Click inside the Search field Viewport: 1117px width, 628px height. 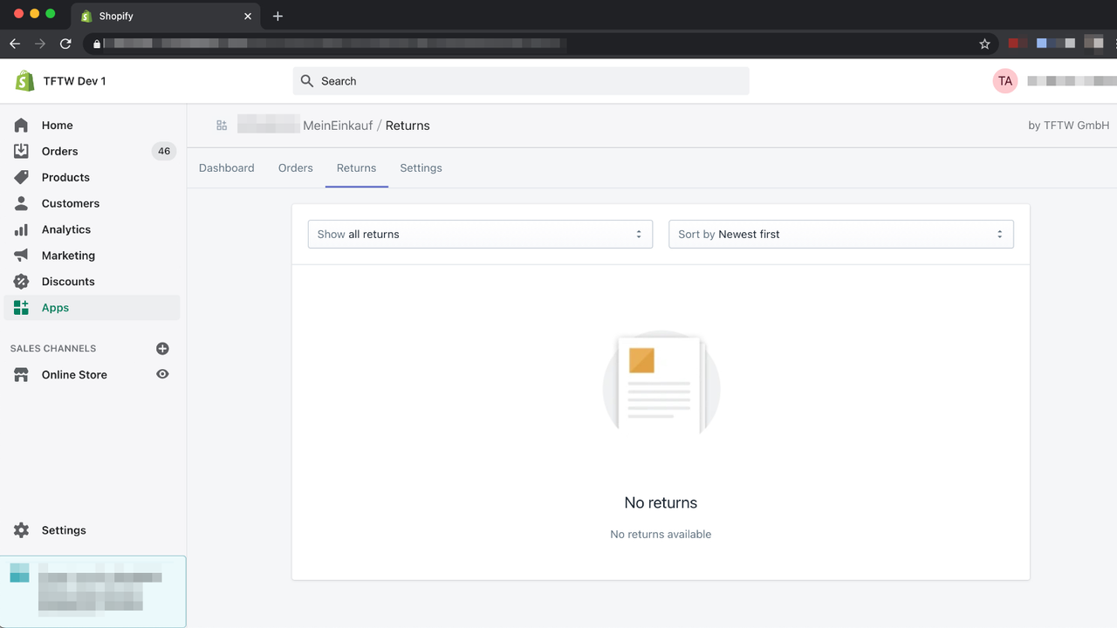pyautogui.click(x=521, y=80)
